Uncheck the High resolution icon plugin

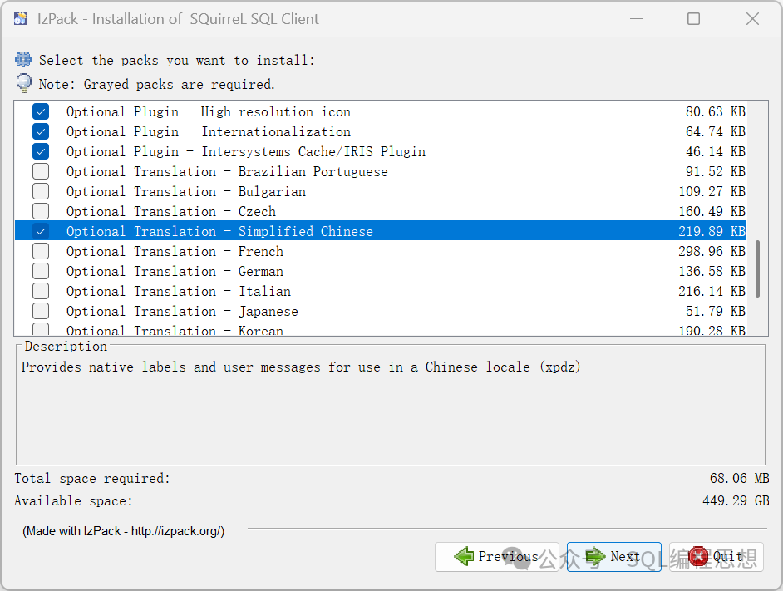coord(41,111)
